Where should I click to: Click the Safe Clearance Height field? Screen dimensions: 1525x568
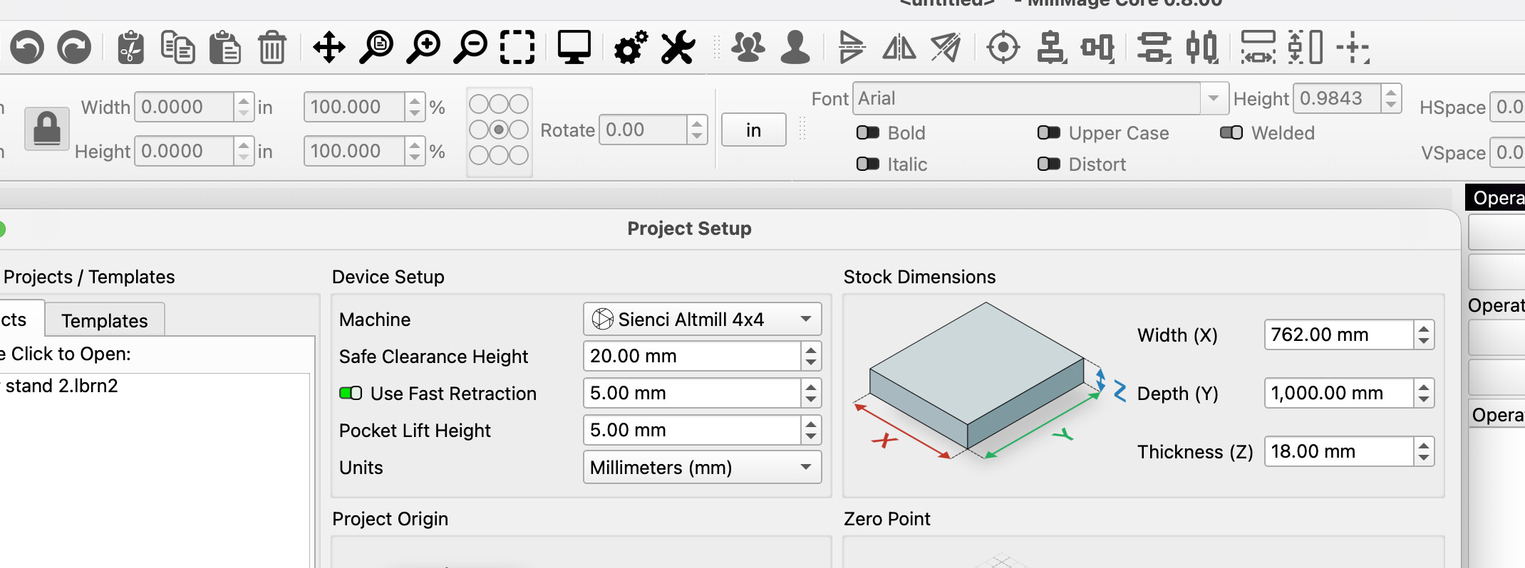[691, 357]
